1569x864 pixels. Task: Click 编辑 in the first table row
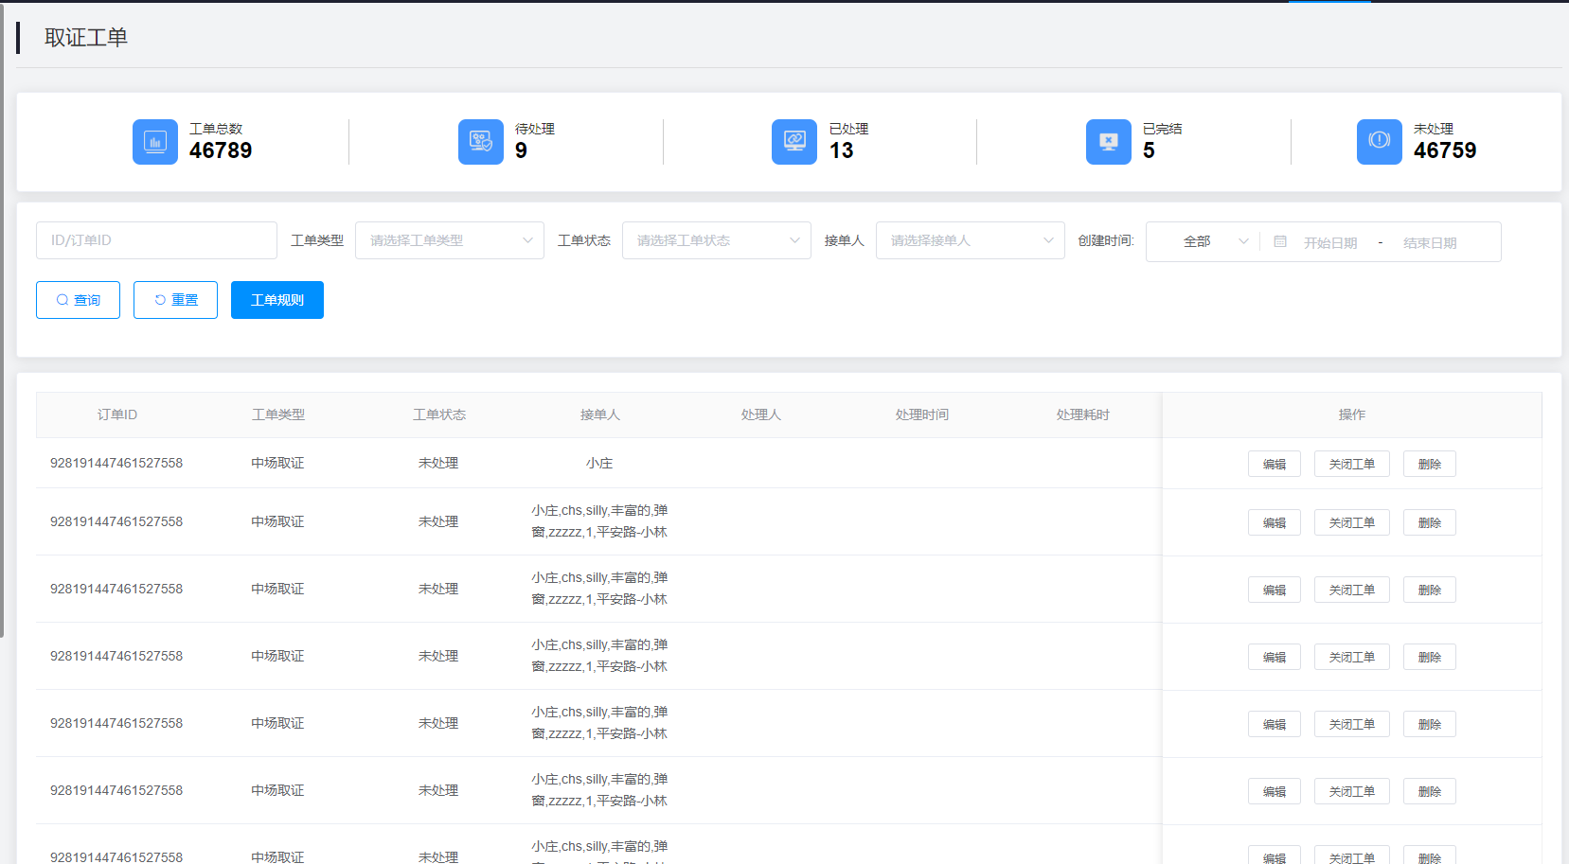(x=1274, y=464)
